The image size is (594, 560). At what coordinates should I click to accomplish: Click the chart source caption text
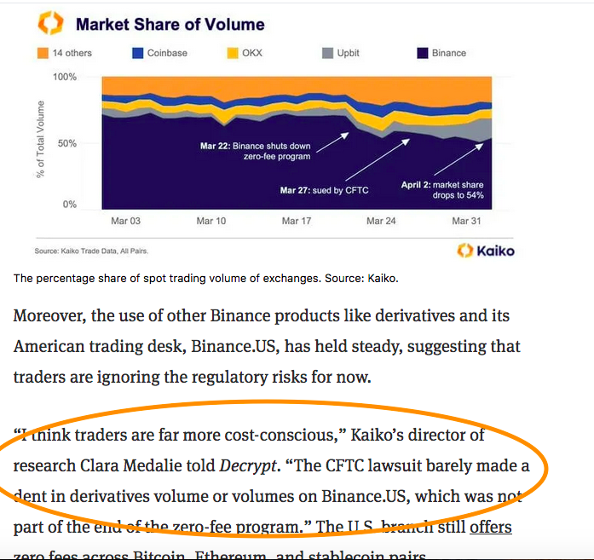pos(91,251)
